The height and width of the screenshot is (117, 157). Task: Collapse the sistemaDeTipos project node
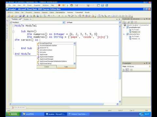tap(124, 34)
